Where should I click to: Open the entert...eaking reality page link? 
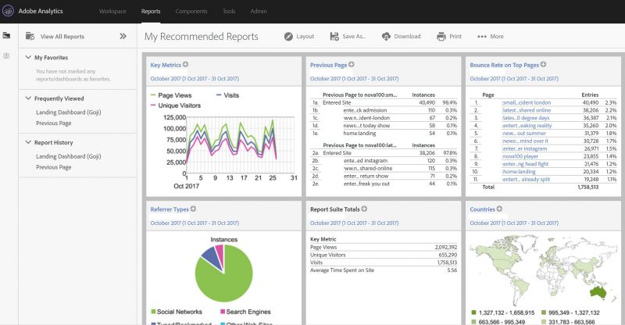[527, 126]
